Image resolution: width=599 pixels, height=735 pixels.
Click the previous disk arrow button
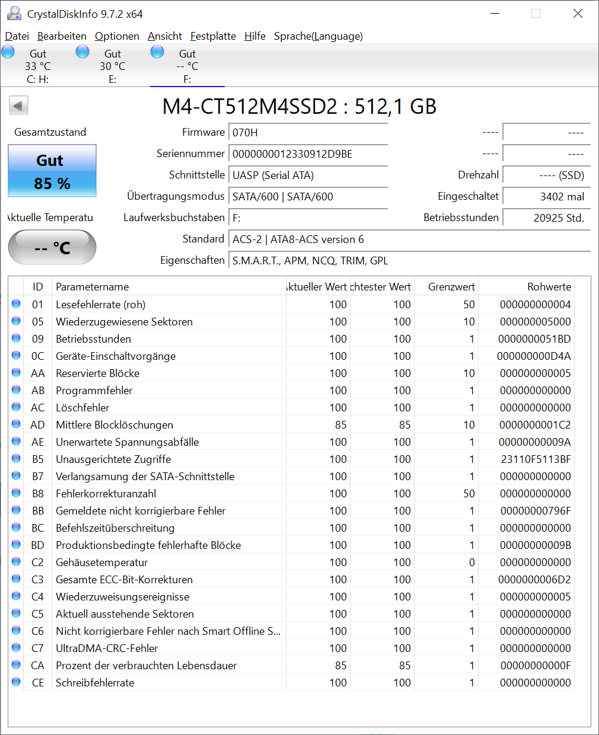click(x=18, y=106)
